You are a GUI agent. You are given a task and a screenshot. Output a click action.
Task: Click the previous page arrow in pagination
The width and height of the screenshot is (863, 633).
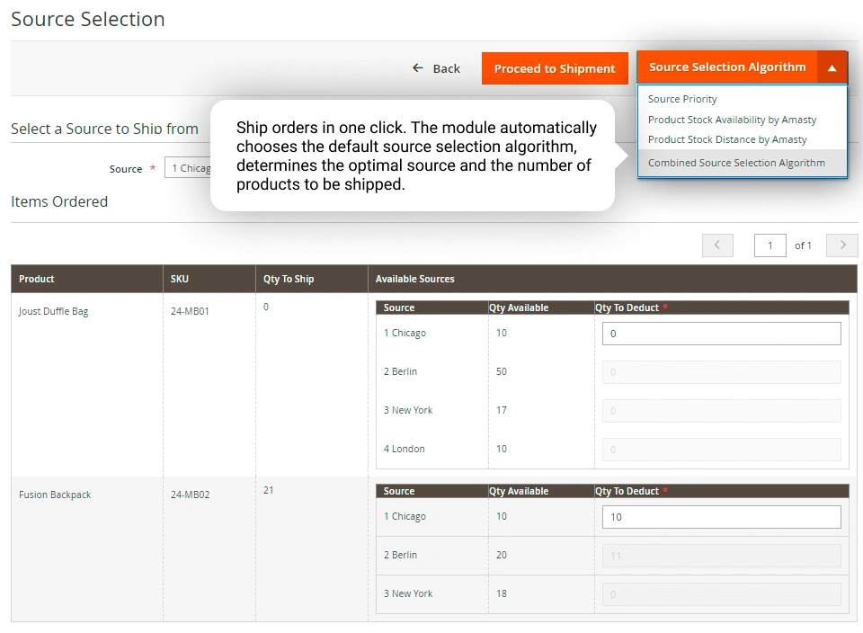[717, 245]
